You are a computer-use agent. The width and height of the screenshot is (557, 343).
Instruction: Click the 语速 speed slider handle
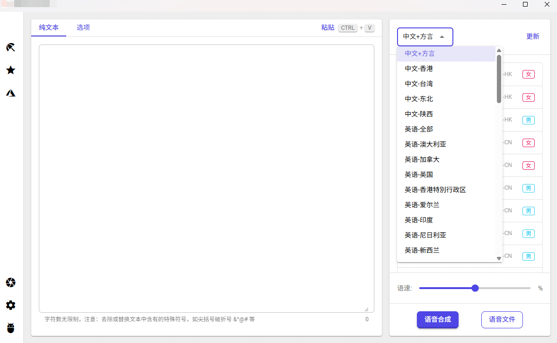(x=475, y=288)
